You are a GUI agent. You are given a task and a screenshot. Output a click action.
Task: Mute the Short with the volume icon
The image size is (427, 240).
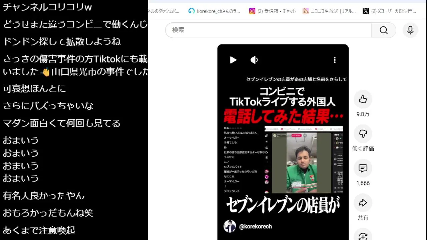pos(254,60)
